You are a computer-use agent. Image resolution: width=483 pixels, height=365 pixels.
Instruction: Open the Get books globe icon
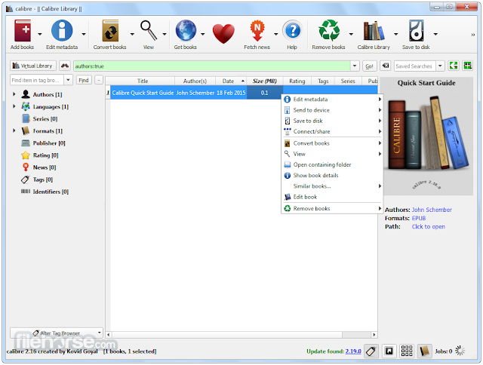coord(186,31)
